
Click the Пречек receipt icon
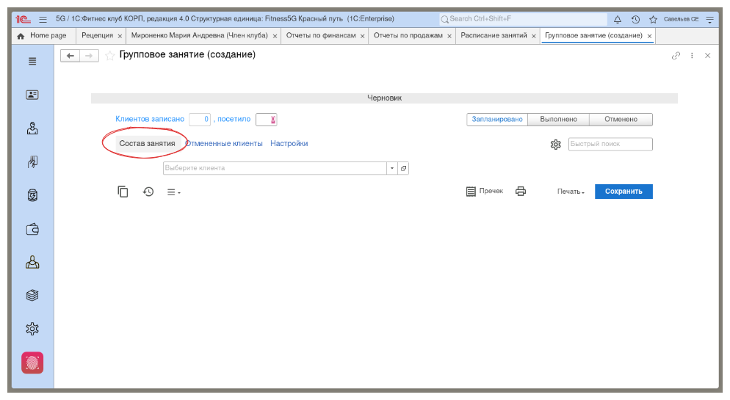[x=471, y=192]
